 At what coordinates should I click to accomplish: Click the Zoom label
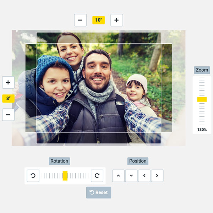(x=202, y=70)
